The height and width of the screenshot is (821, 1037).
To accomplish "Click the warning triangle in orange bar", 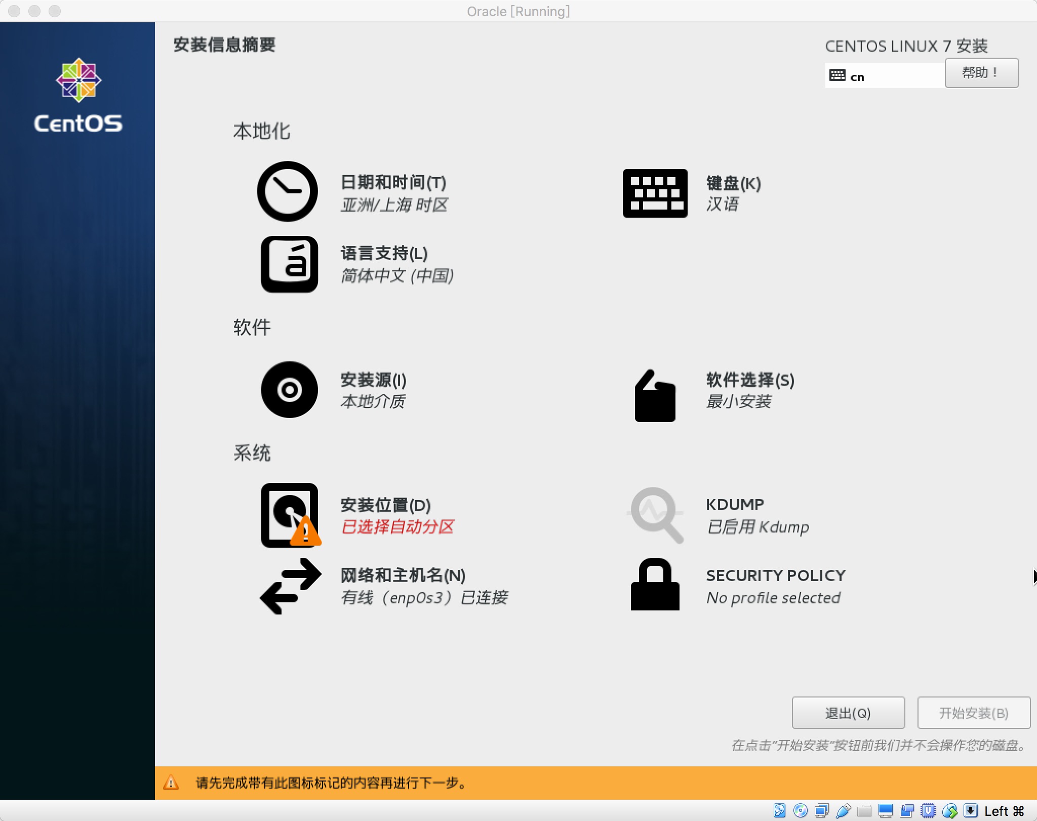I will pyautogui.click(x=171, y=783).
